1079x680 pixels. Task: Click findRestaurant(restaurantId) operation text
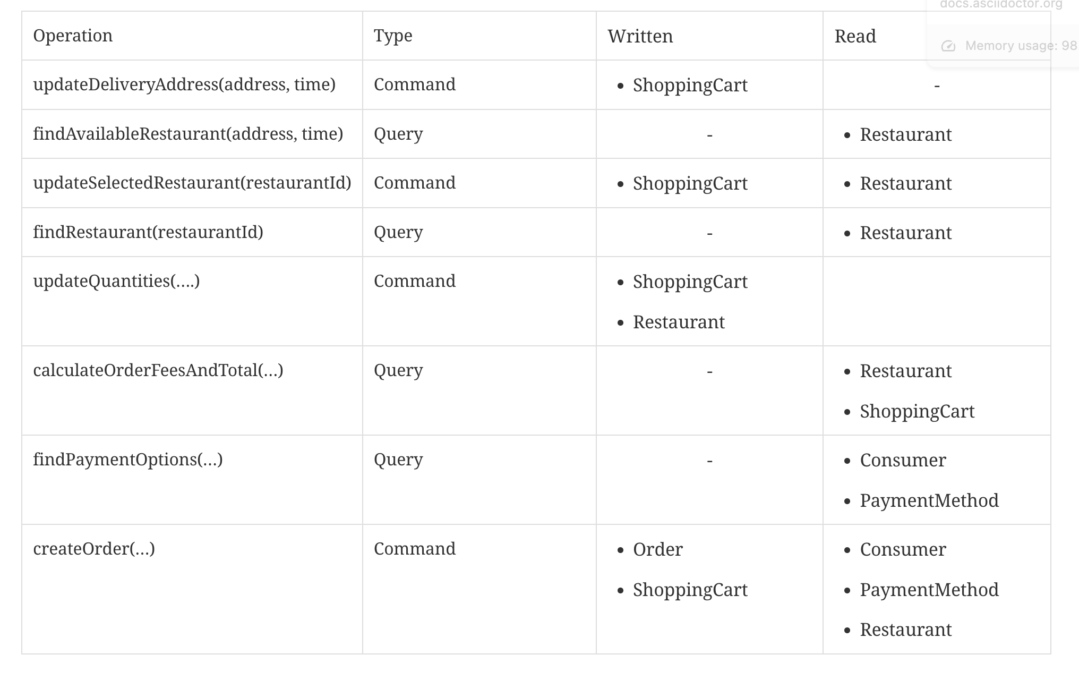coord(148,232)
